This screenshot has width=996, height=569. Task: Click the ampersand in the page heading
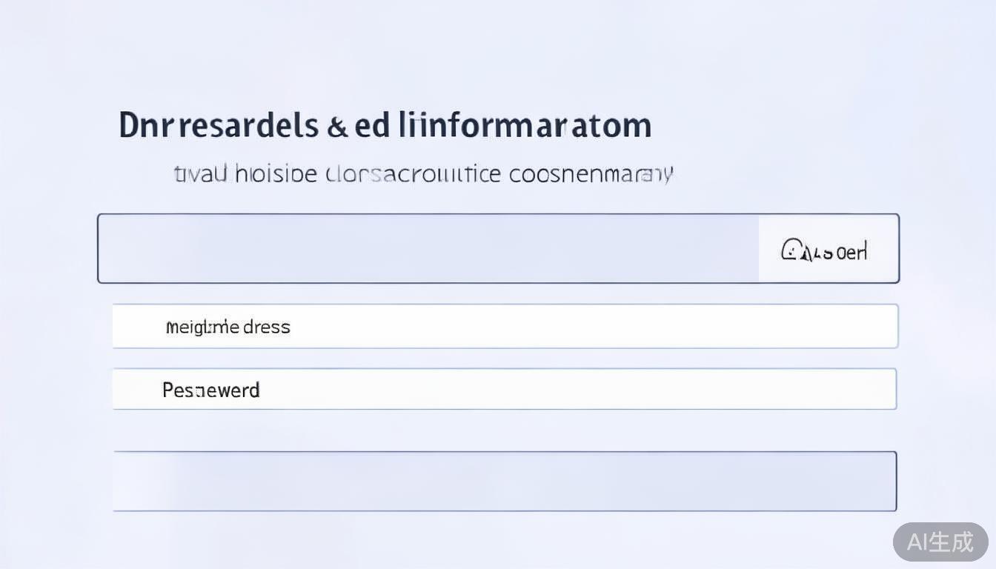tap(337, 127)
